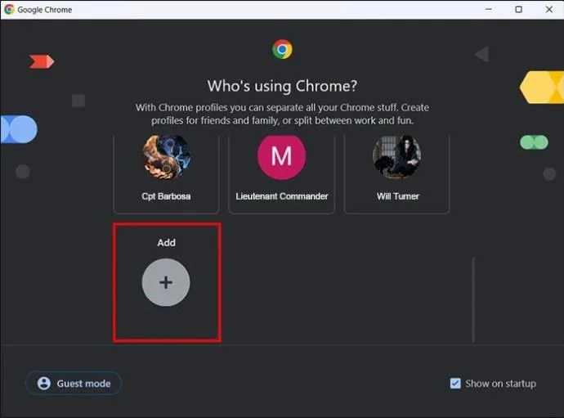Image resolution: width=564 pixels, height=418 pixels.
Task: Click the Chrome logo above the heading
Action: pos(282,49)
